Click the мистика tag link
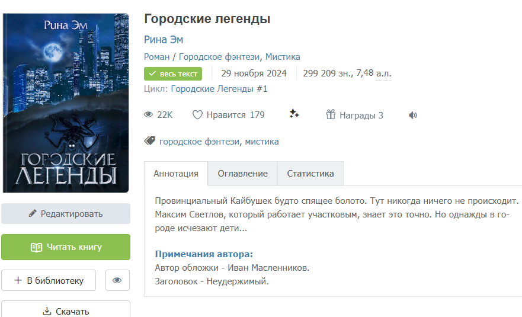 coord(262,142)
